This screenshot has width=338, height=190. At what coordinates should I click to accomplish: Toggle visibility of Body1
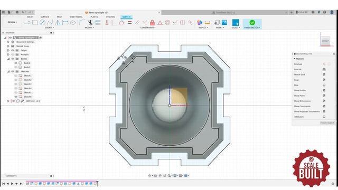(16, 63)
